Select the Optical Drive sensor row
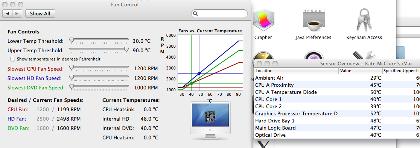 (x=337, y=135)
